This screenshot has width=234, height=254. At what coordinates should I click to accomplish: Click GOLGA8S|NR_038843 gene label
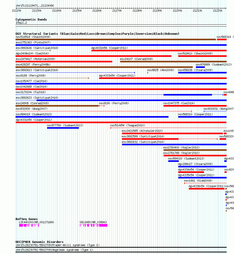[93, 222]
